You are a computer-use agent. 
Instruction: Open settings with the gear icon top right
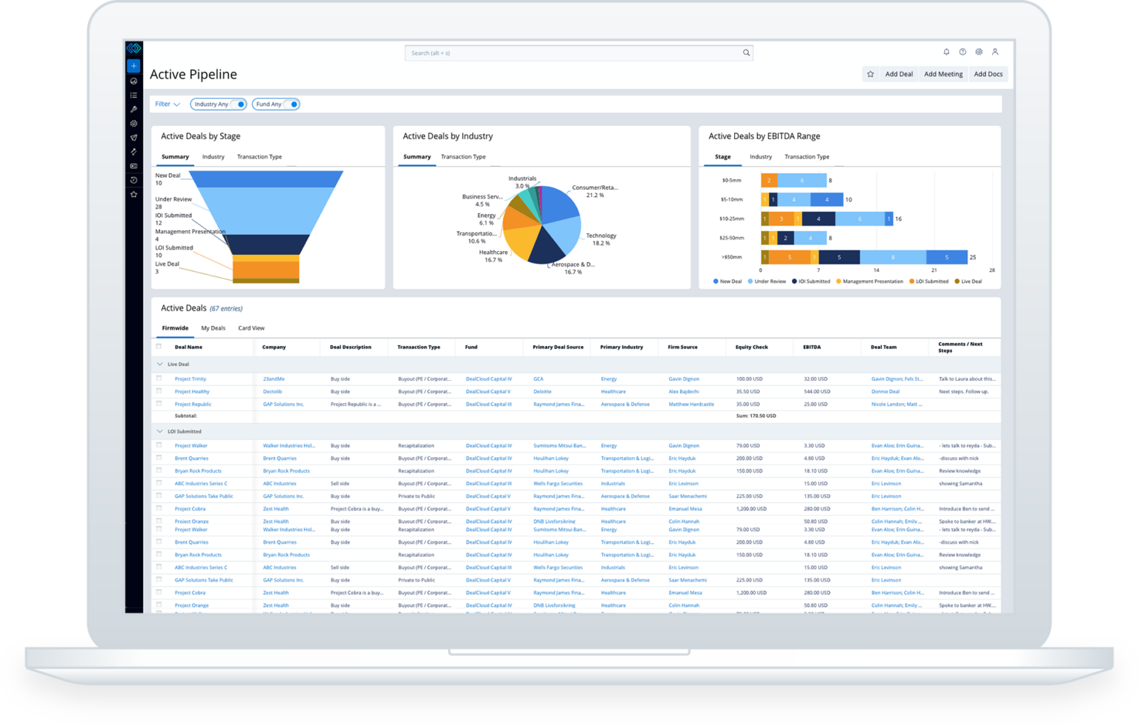coord(979,52)
